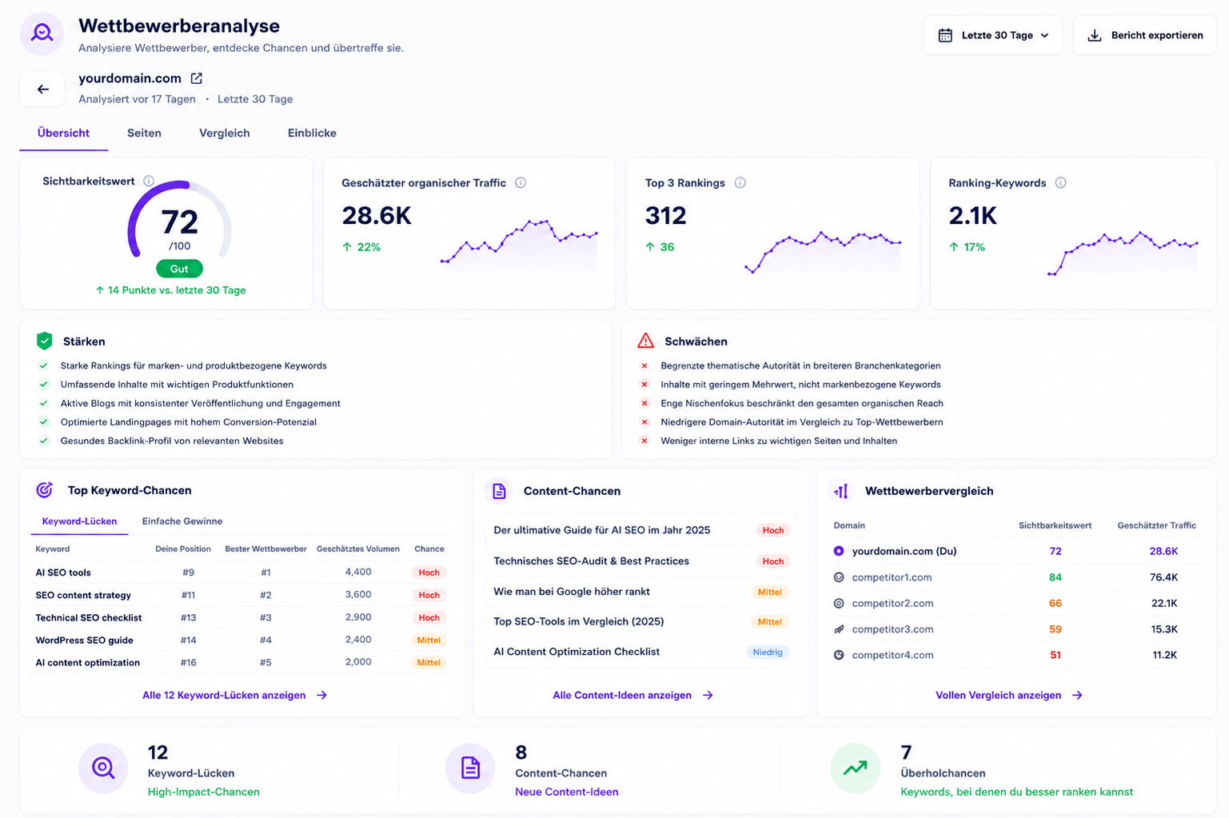Image resolution: width=1229 pixels, height=818 pixels.
Task: Click the yourdomain.com (Du) row icon
Action: 839,551
